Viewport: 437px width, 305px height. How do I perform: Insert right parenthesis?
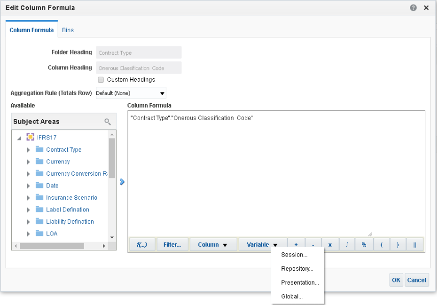398,245
